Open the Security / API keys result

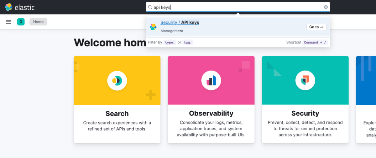[180, 23]
